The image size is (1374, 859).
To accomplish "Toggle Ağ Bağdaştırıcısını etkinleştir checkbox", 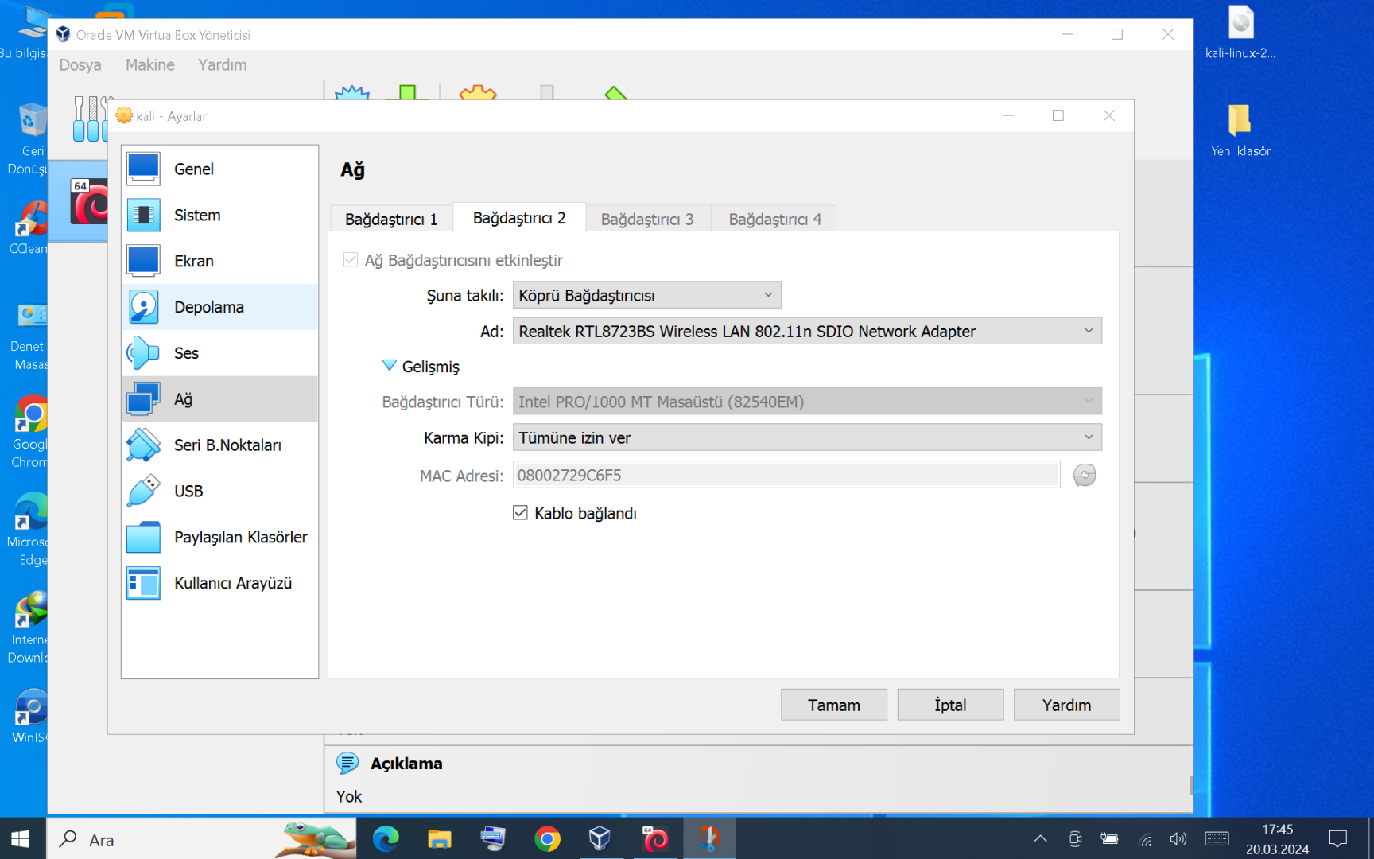I will coord(351,260).
